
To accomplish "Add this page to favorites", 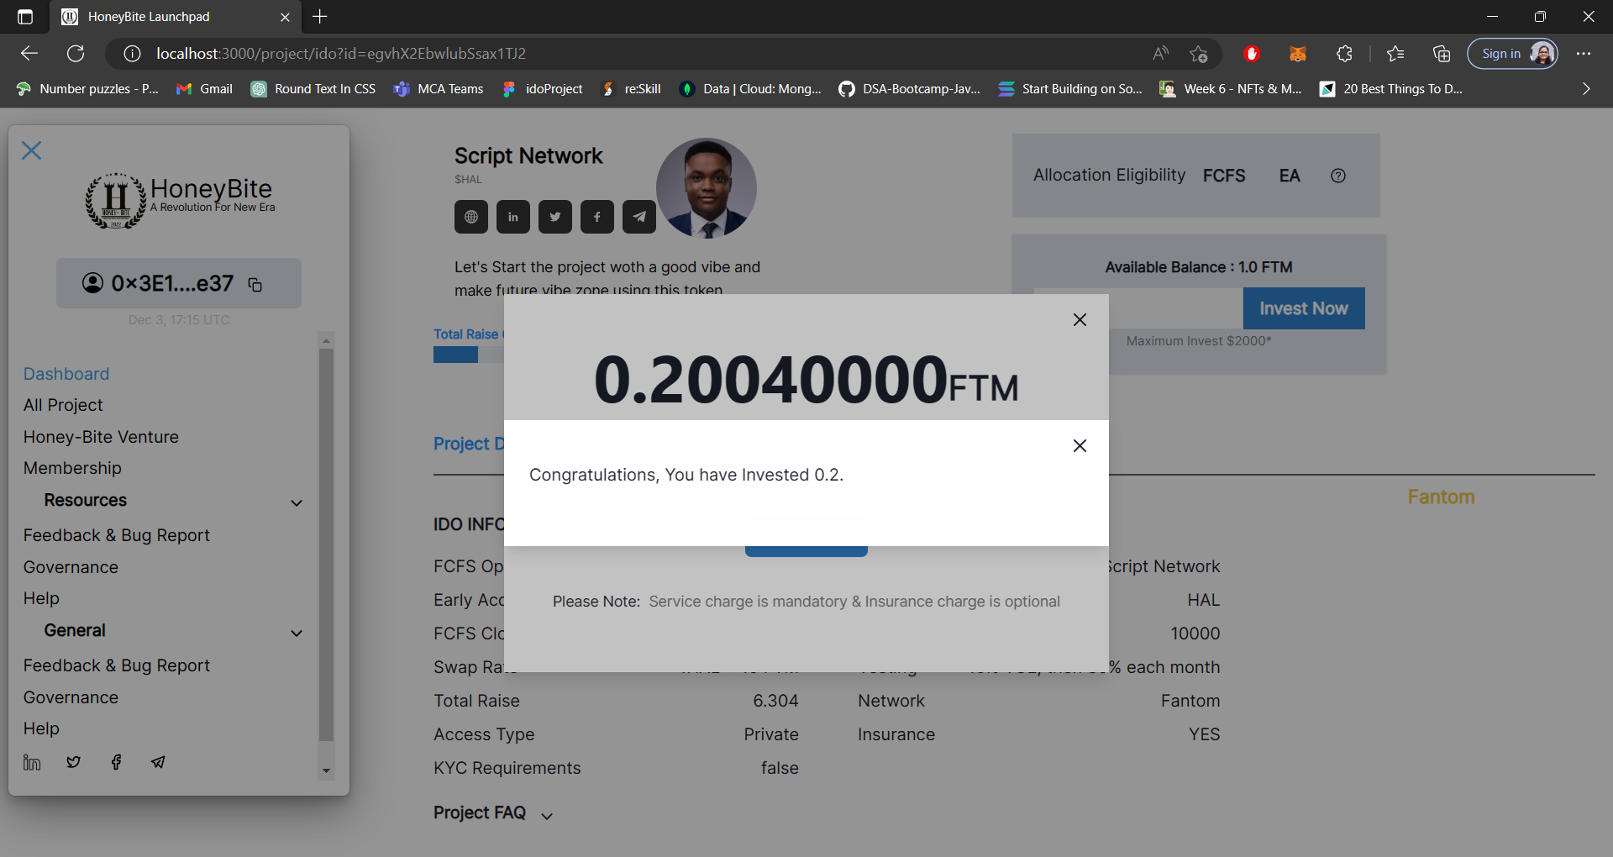I will coord(1199,54).
